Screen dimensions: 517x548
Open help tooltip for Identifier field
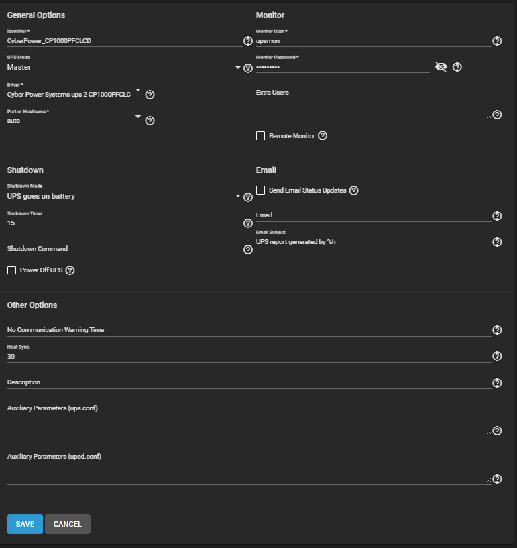tap(248, 41)
